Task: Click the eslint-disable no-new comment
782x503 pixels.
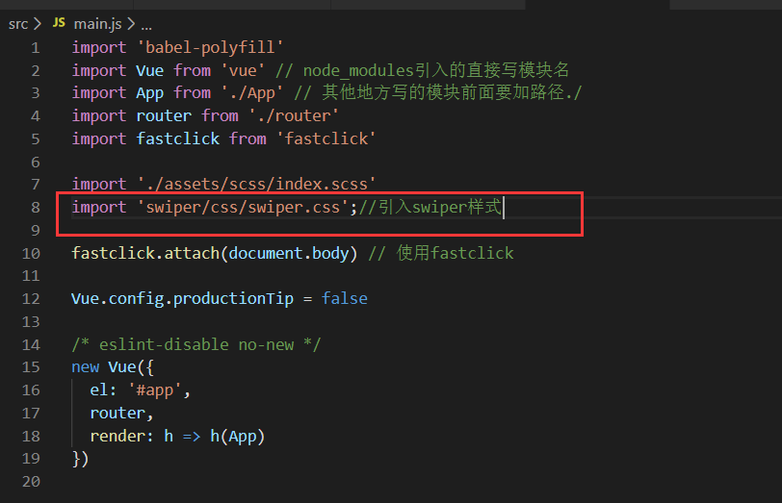Action: point(196,344)
